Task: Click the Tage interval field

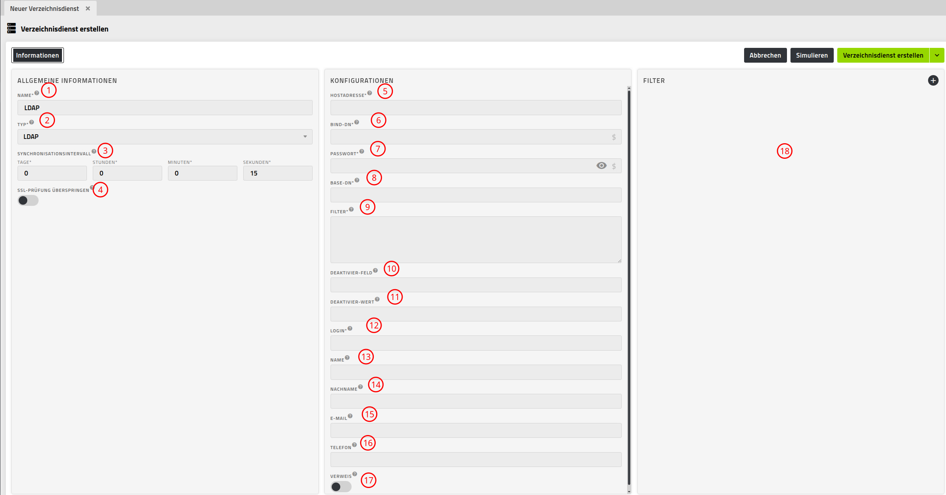Action: point(52,173)
